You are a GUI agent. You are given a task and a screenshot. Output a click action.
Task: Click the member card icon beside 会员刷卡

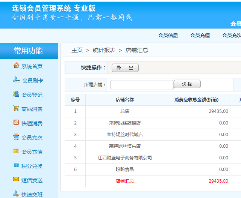point(16,80)
